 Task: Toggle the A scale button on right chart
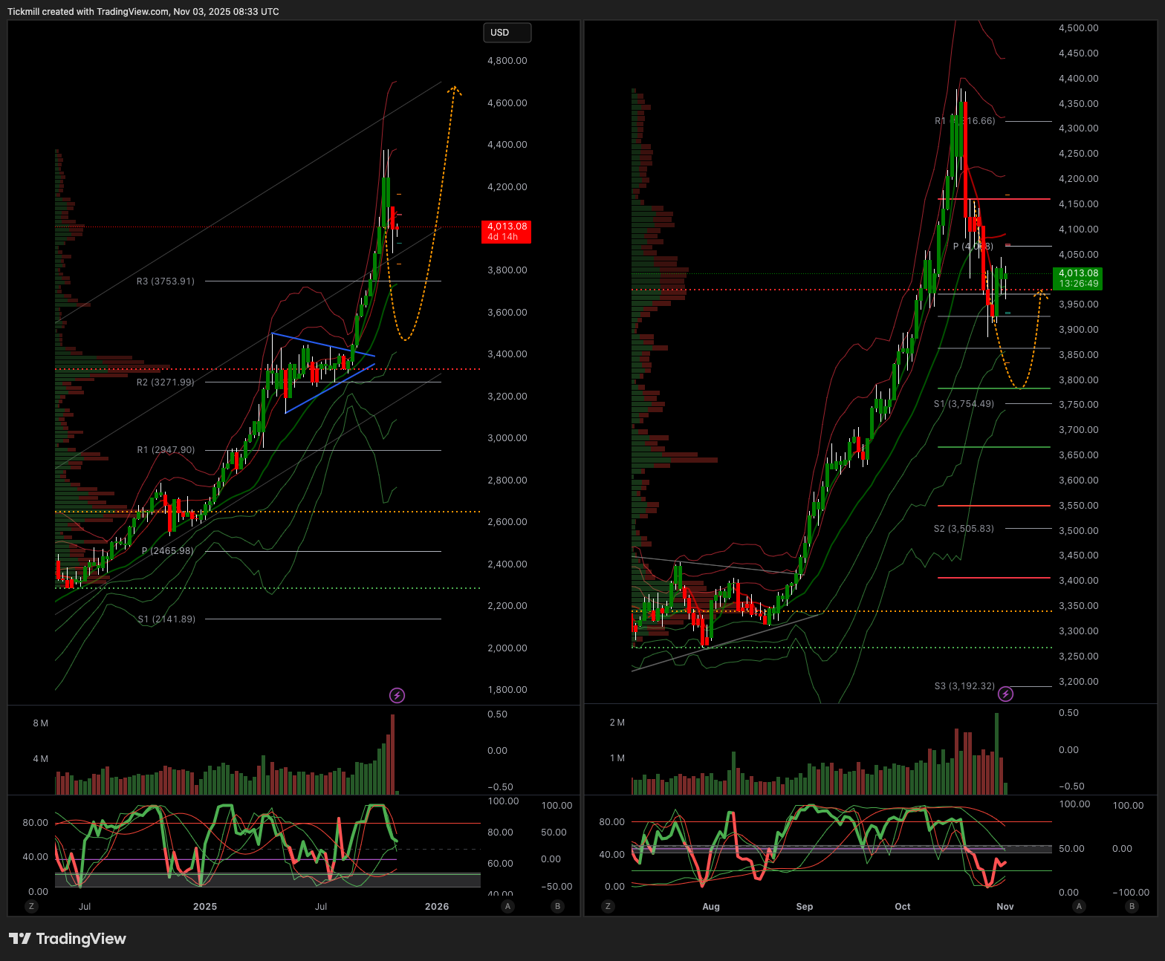pos(1079,906)
